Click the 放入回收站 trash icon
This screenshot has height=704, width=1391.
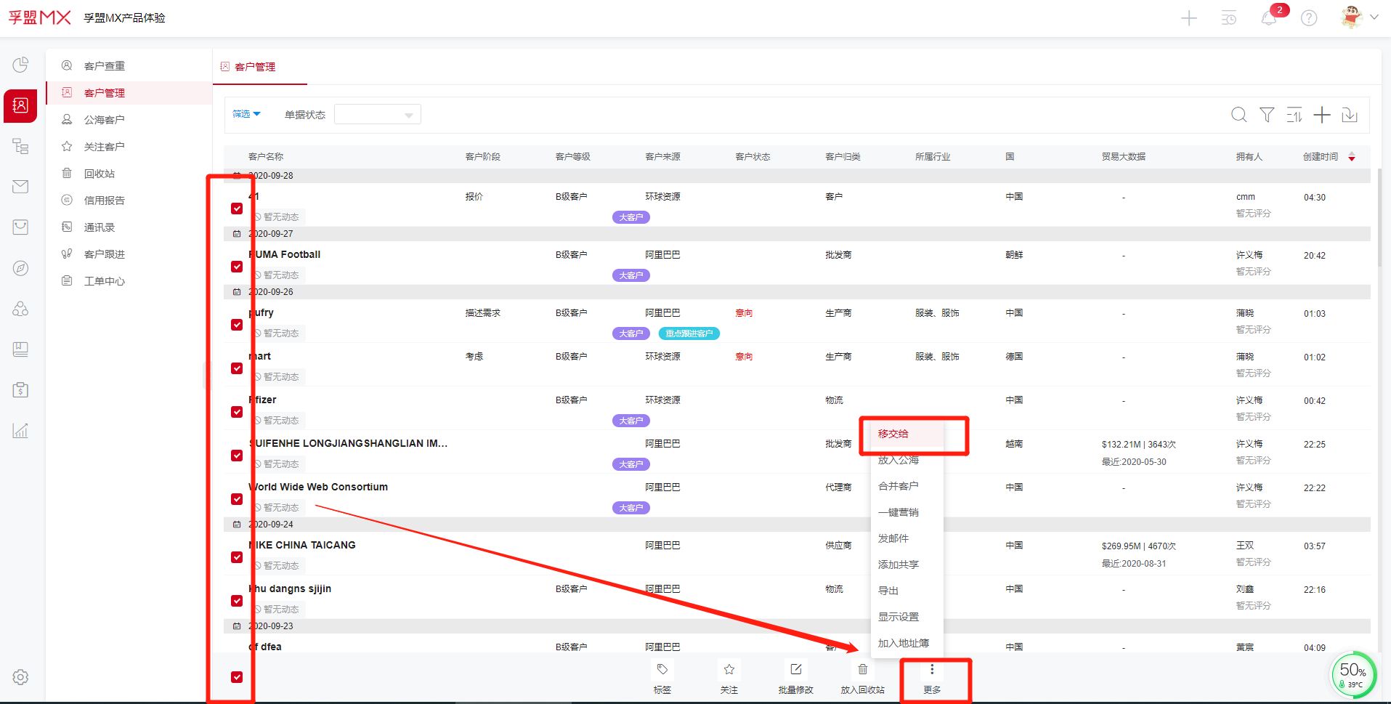click(862, 670)
